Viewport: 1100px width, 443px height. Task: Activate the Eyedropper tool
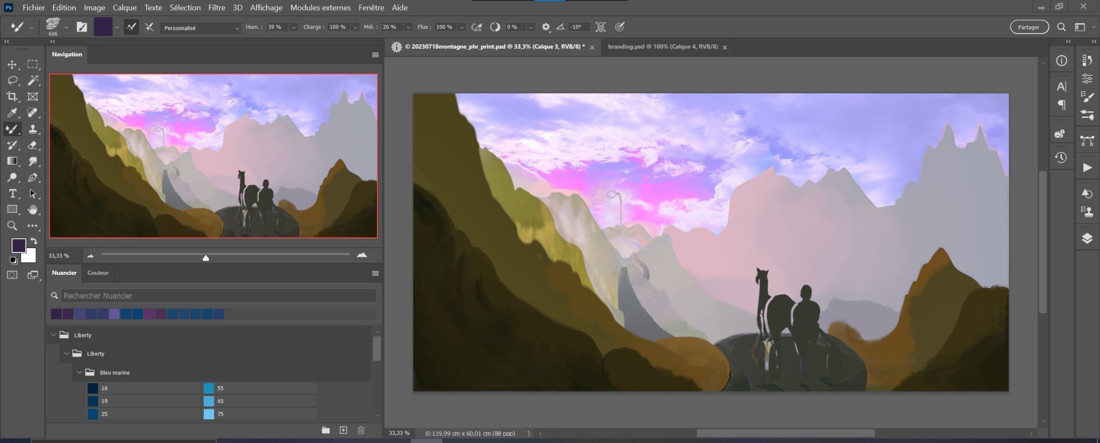click(12, 113)
